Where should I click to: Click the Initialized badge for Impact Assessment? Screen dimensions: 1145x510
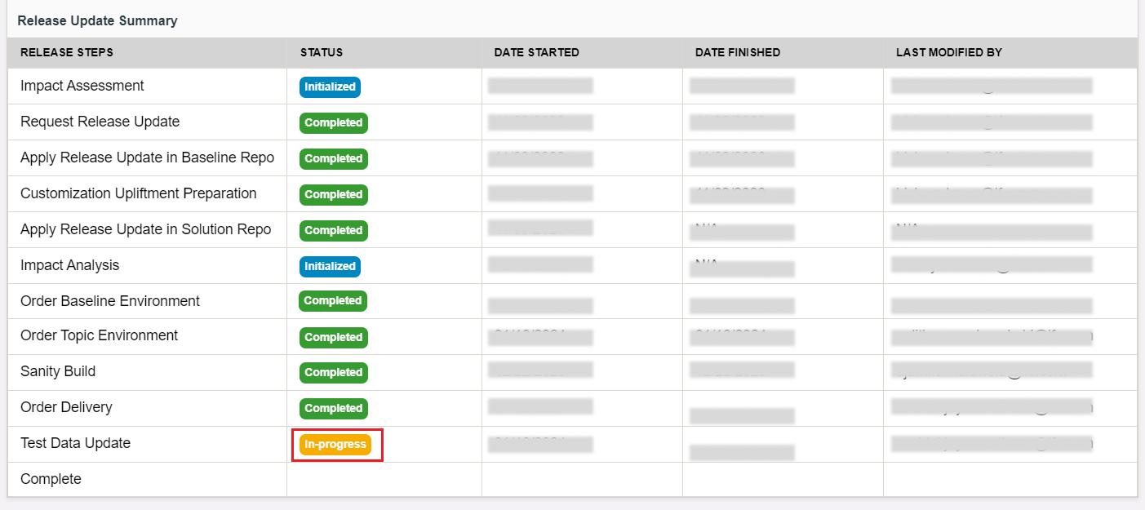[x=330, y=86]
